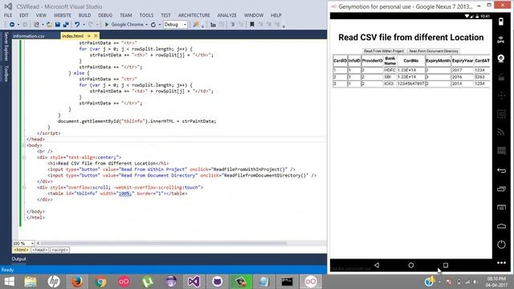This screenshot has height=289, width=514.
Task: Collapse the body element outlining marker
Action: pyautogui.click(x=23, y=145)
